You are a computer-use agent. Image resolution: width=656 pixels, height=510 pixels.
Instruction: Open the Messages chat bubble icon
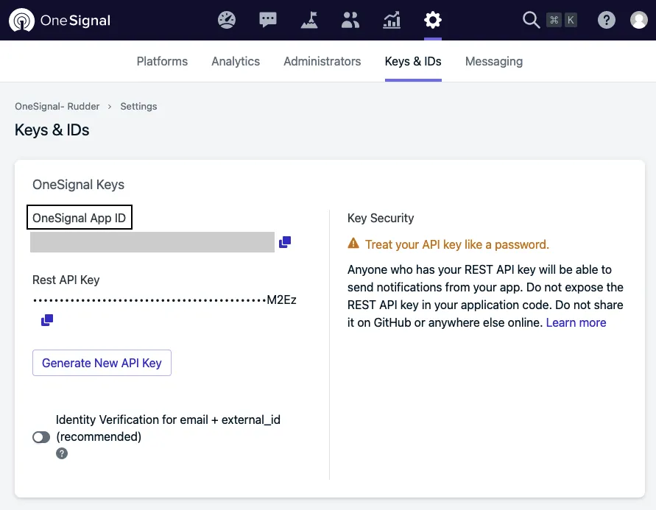(268, 20)
